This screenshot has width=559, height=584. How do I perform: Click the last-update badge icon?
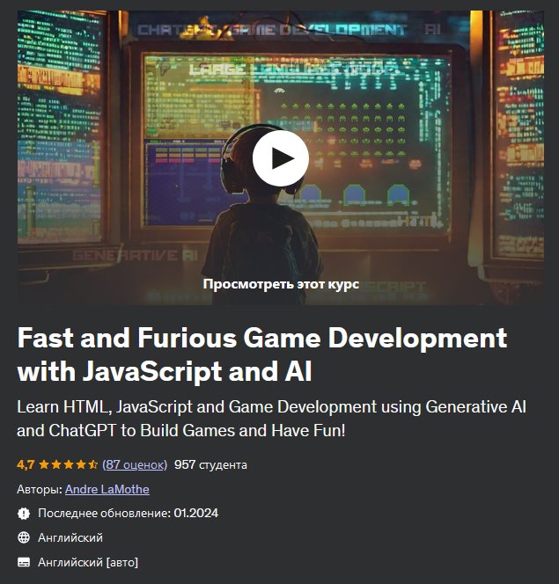point(24,513)
